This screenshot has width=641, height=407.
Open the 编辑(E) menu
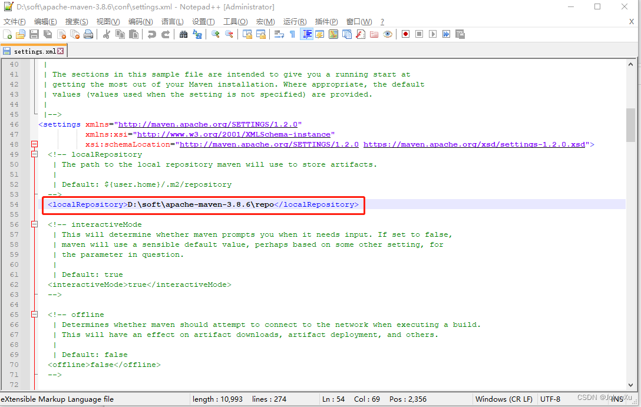pyautogui.click(x=45, y=22)
